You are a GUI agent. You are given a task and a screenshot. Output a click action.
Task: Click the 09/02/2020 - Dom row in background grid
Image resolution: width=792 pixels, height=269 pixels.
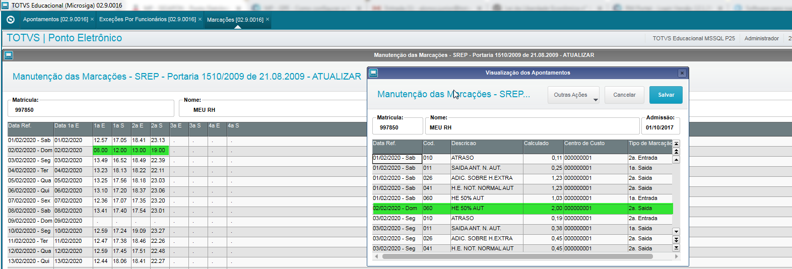187,221
